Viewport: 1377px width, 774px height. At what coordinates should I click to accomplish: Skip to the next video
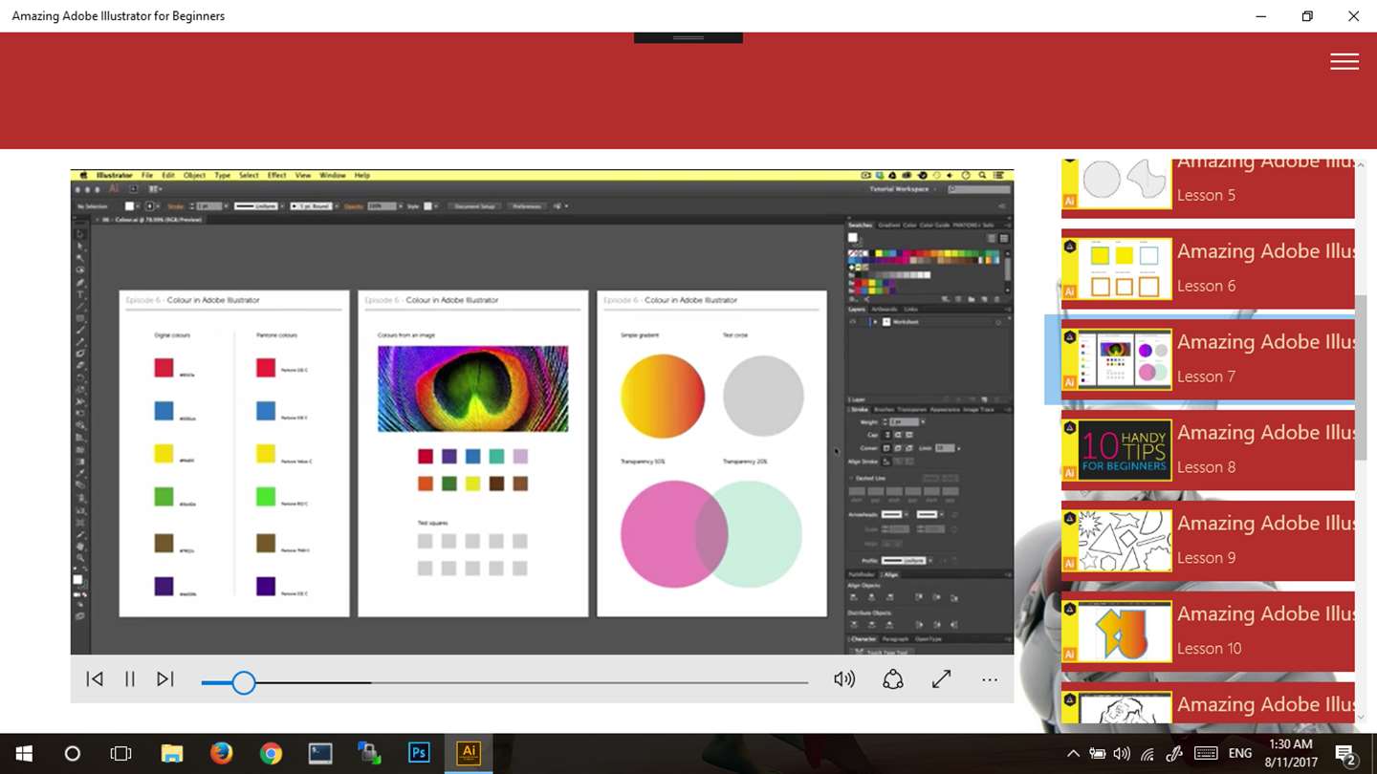click(165, 679)
